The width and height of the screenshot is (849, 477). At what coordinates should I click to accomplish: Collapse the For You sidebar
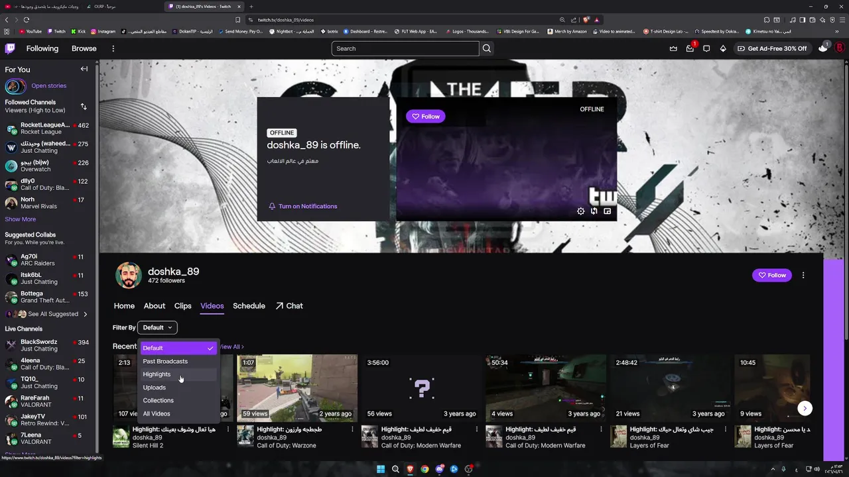84,69
